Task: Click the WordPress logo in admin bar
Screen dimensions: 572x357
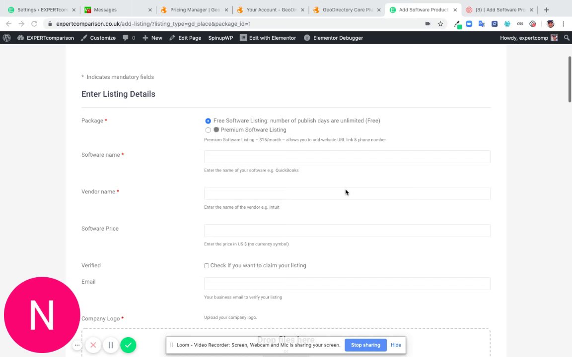Action: (x=6, y=38)
